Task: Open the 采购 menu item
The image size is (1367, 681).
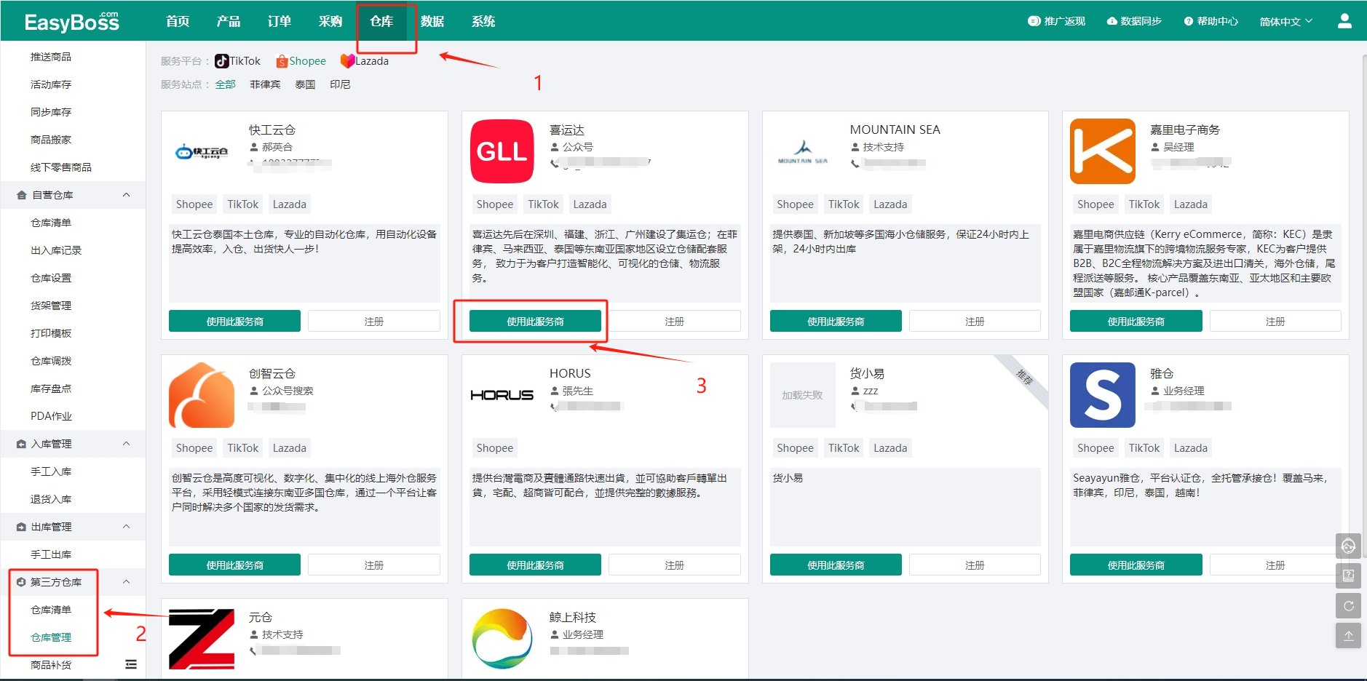Action: pos(330,21)
